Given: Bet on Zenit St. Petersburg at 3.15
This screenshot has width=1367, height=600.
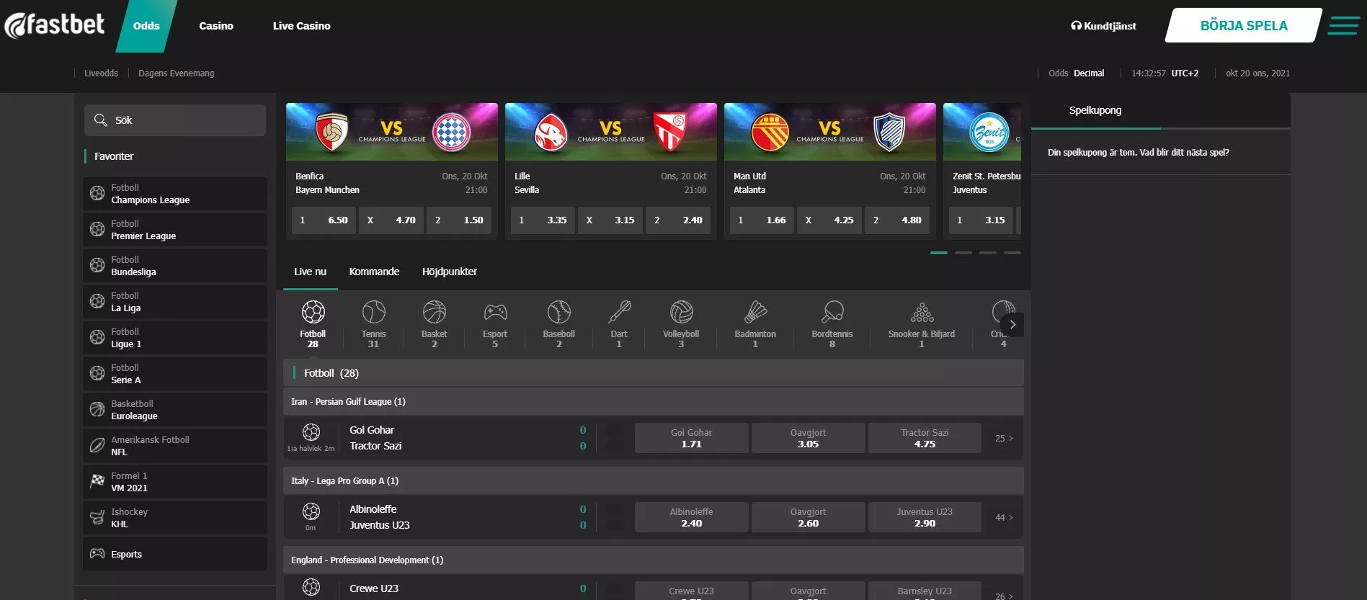Looking at the screenshot, I should click(981, 220).
